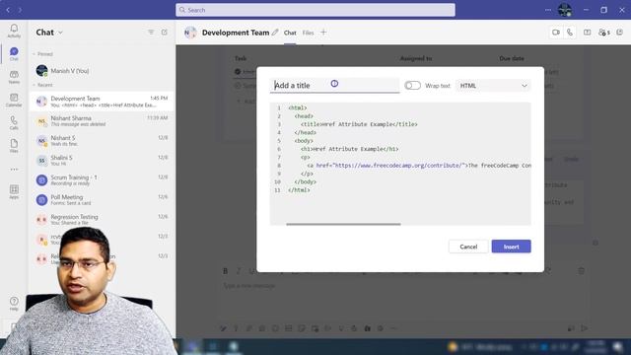Start a video call

(x=556, y=33)
